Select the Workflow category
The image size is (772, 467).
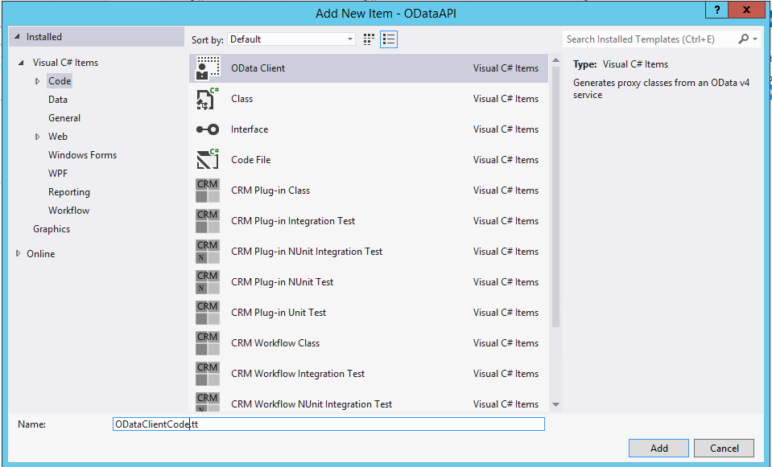tap(68, 211)
